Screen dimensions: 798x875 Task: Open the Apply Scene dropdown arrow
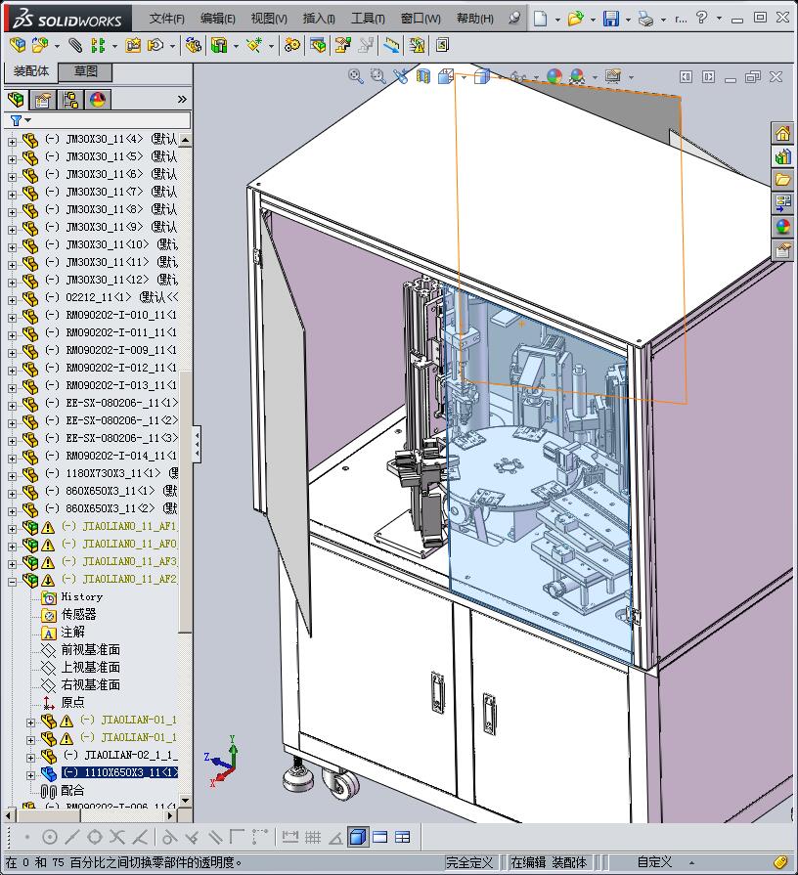595,77
